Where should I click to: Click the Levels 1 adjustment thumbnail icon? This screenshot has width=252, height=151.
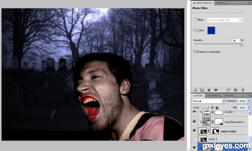click(x=207, y=113)
